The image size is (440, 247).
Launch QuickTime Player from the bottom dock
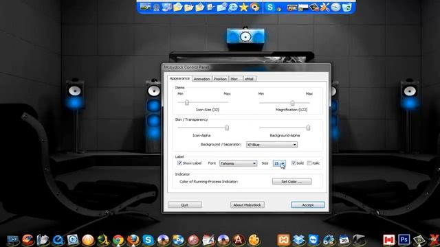click(x=58, y=240)
